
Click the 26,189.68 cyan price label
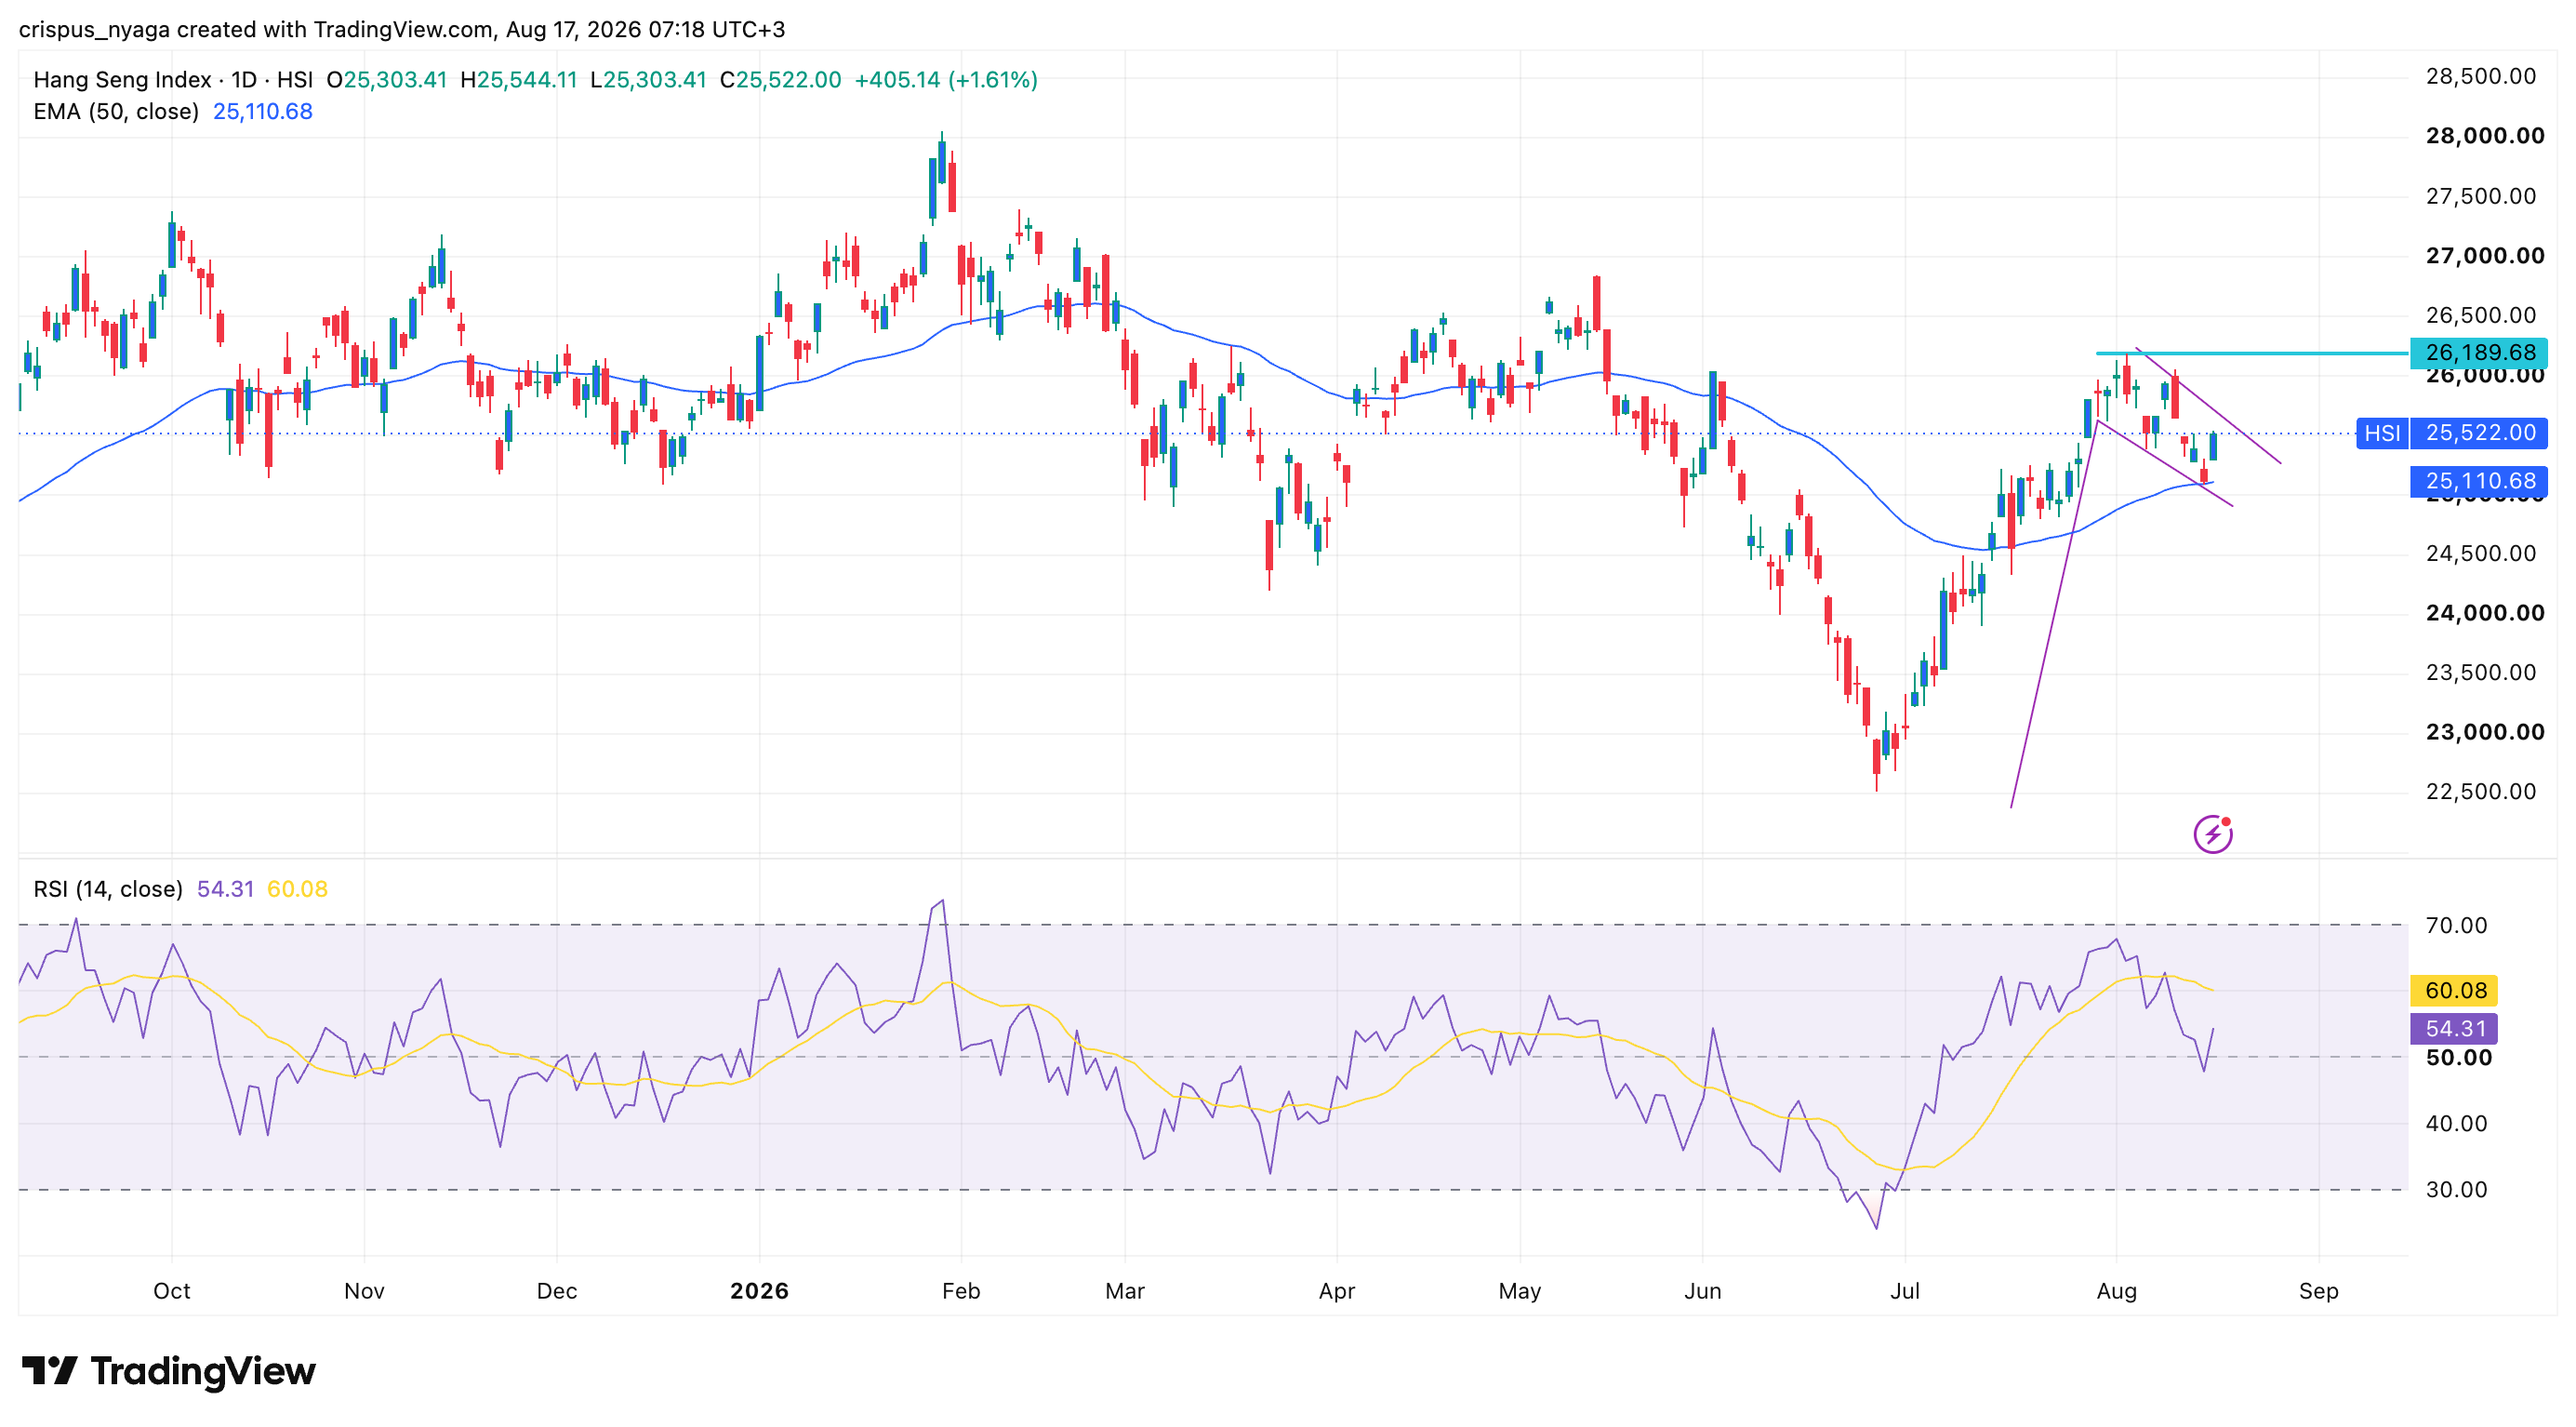pyautogui.click(x=2480, y=352)
